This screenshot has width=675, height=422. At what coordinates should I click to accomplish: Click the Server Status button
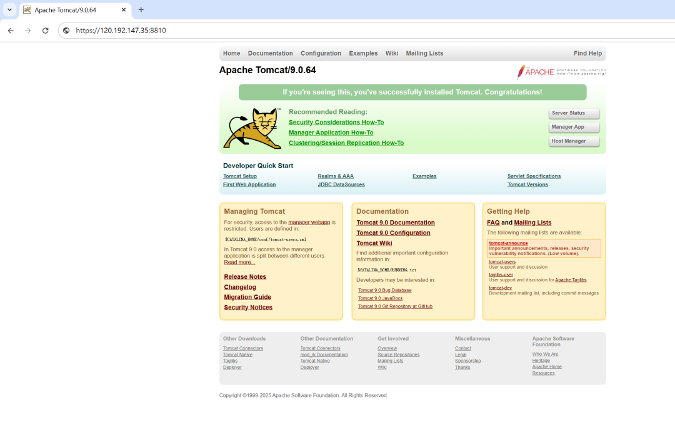click(574, 113)
